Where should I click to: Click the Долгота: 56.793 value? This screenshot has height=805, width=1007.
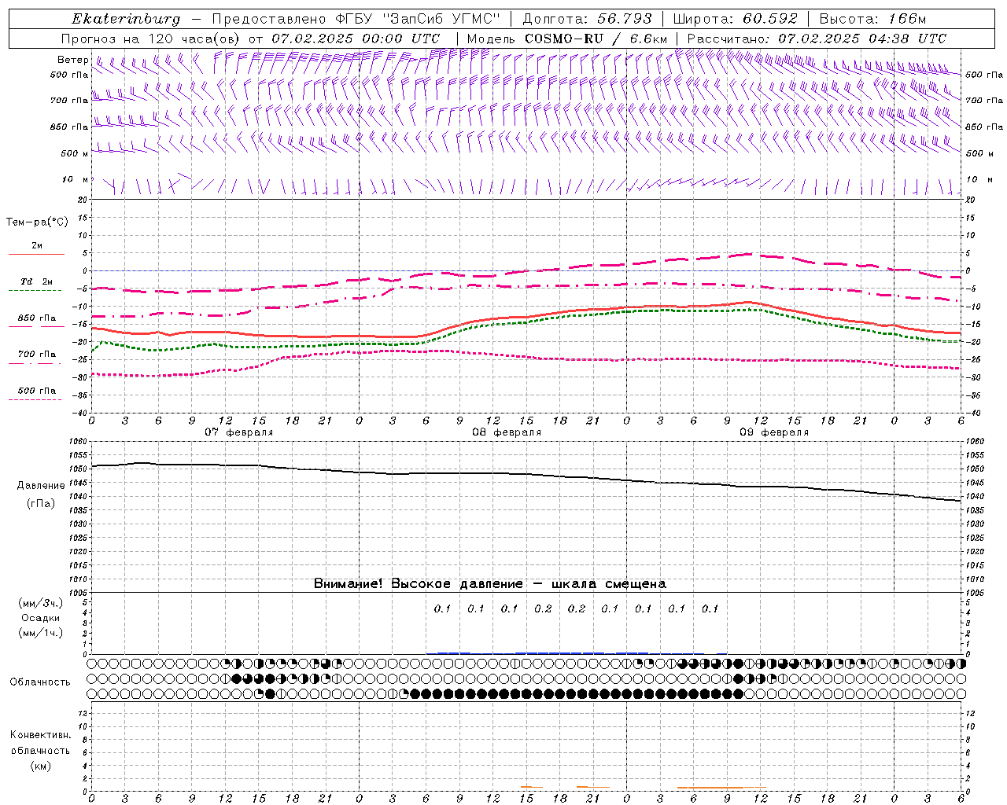(587, 19)
